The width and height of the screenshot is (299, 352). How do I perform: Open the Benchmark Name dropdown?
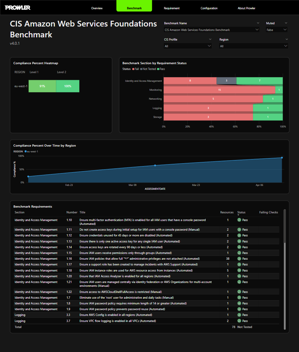(x=211, y=30)
